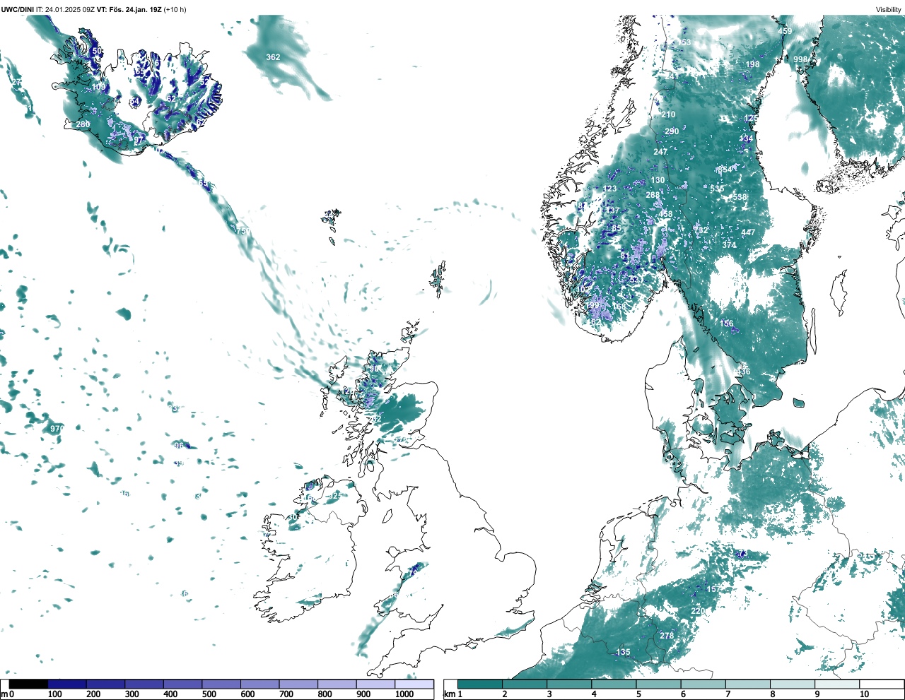The height and width of the screenshot is (700, 905).
Task: Click the "538" value over Sweden
Action: pyautogui.click(x=740, y=197)
